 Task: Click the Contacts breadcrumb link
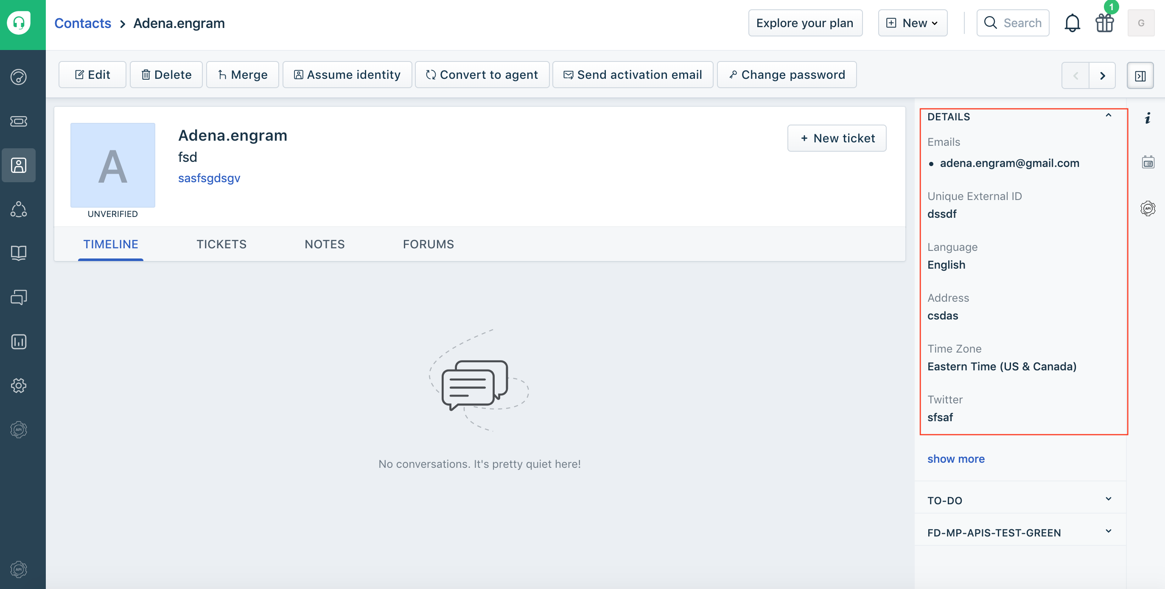(x=82, y=23)
